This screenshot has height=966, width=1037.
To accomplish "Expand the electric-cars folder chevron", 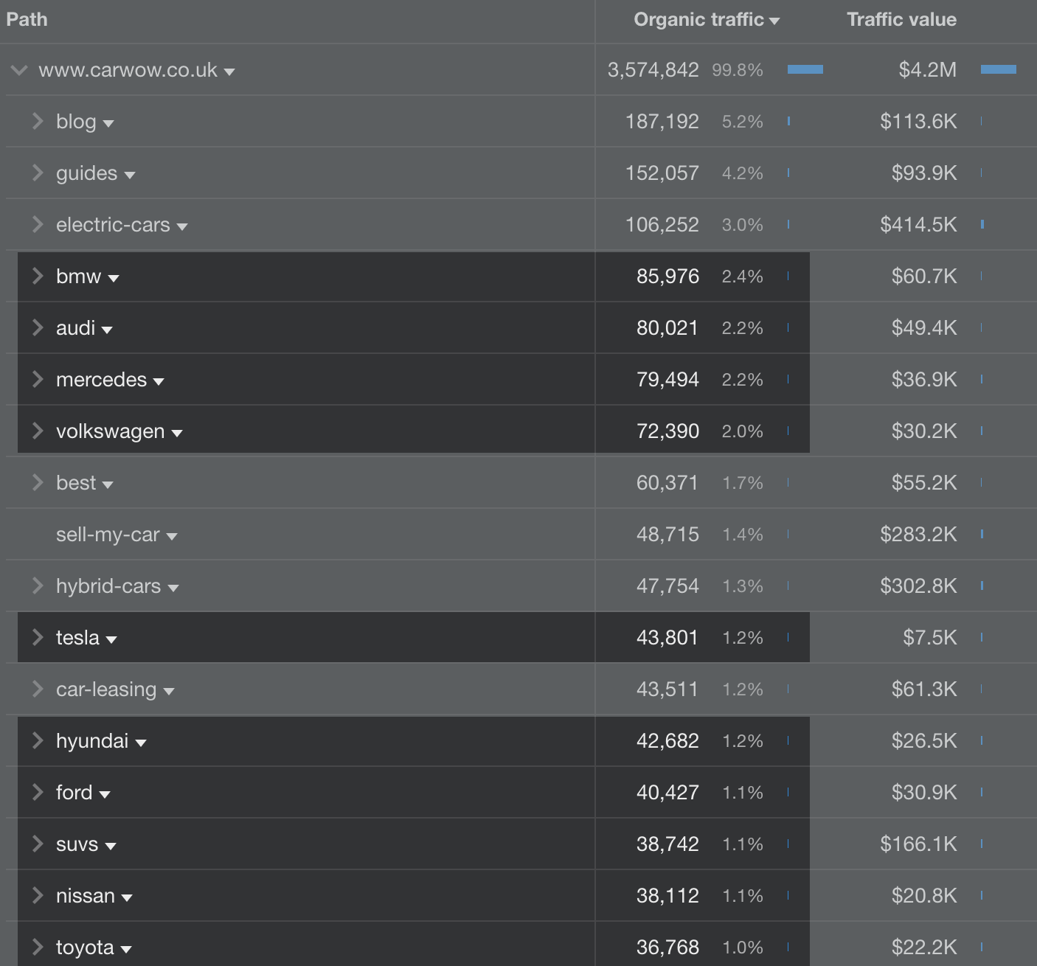I will tap(38, 225).
